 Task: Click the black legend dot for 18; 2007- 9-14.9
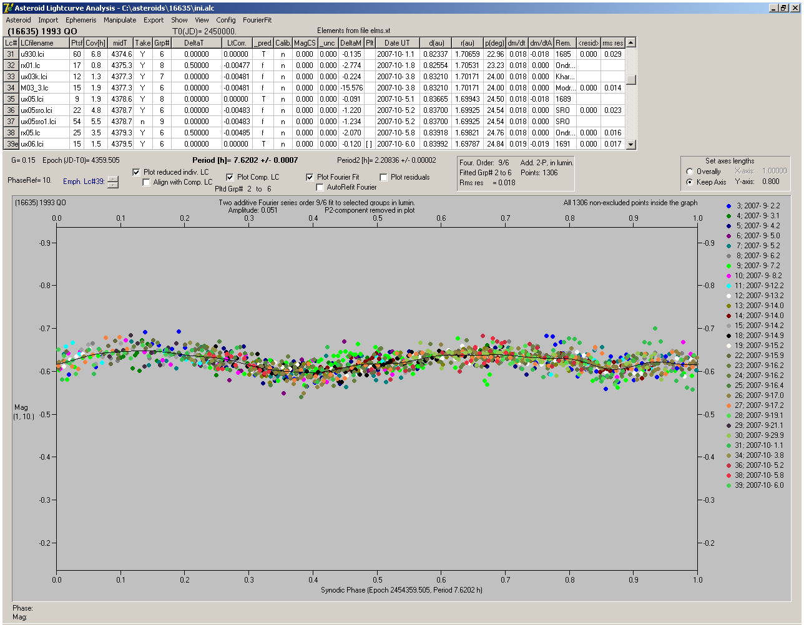point(728,336)
